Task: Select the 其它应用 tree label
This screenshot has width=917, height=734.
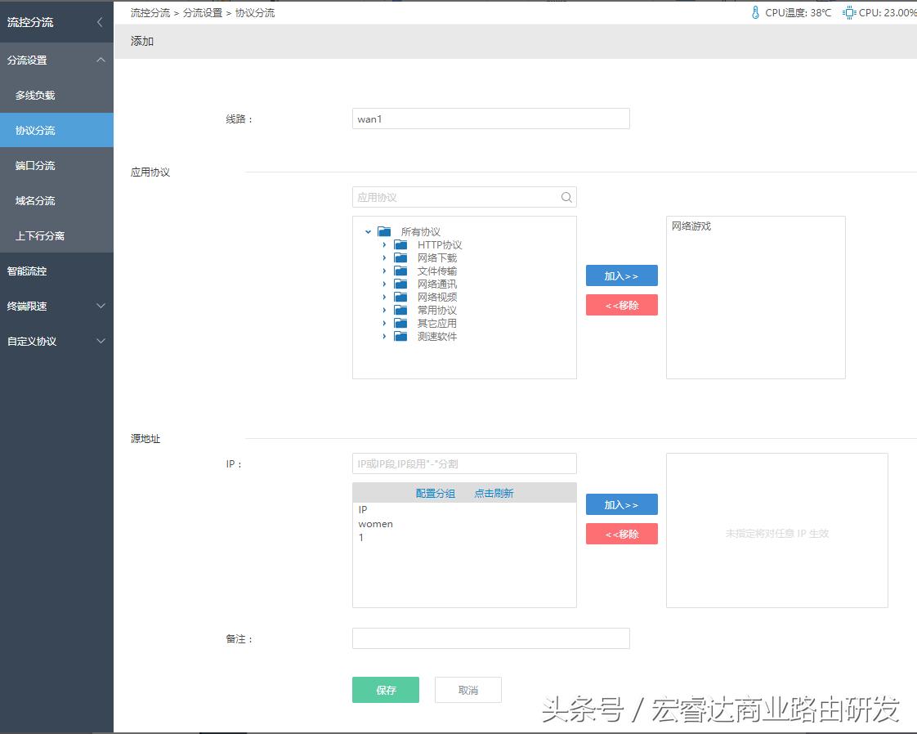Action: tap(437, 323)
